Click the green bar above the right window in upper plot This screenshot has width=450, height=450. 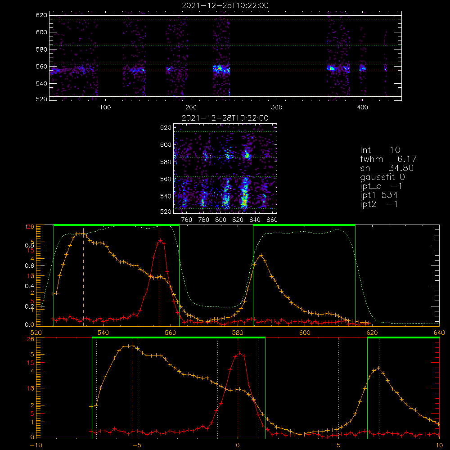click(x=304, y=225)
